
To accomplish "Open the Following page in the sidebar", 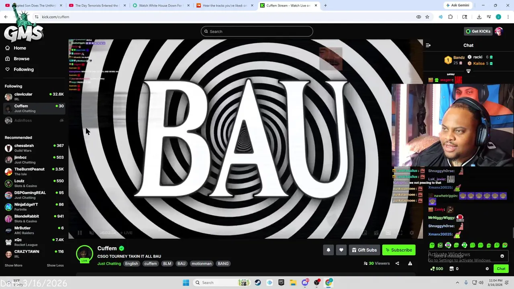I will coord(20,69).
